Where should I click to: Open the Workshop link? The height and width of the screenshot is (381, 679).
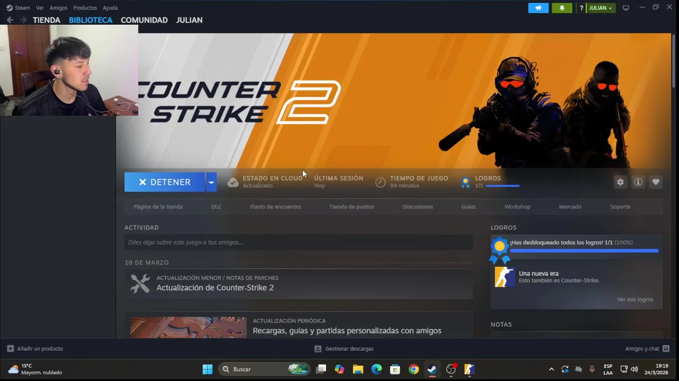pos(517,206)
